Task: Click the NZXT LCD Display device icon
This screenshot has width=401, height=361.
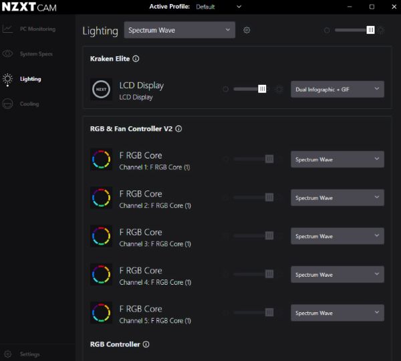Action: coord(102,89)
